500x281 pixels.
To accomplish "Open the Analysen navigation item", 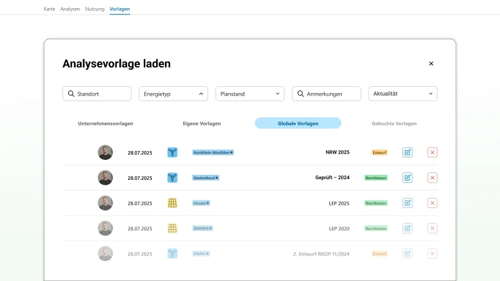I will pyautogui.click(x=70, y=9).
